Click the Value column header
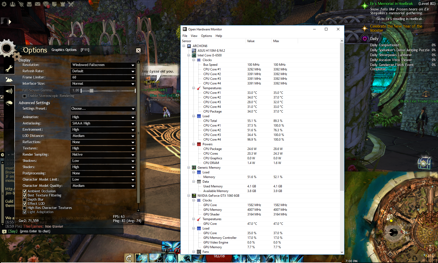The image size is (438, 263). click(x=259, y=41)
